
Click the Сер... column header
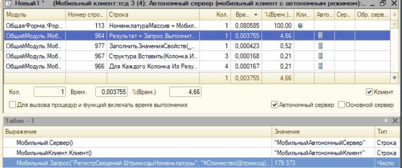pos(345,15)
